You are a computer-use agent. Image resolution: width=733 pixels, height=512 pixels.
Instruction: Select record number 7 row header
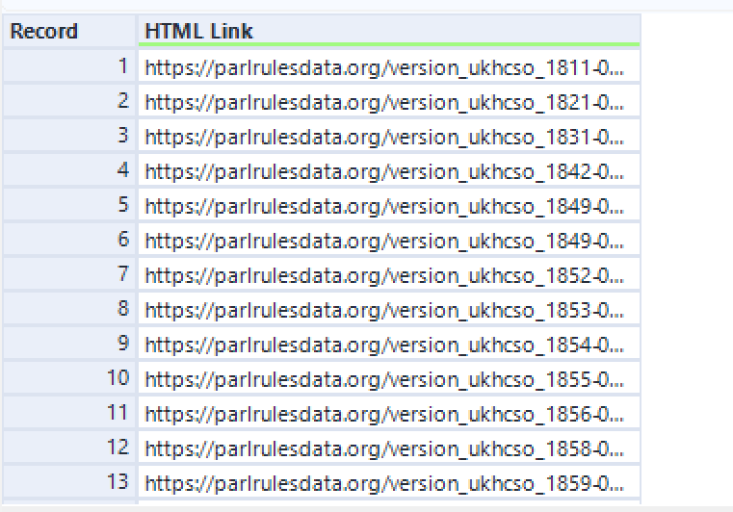point(69,273)
